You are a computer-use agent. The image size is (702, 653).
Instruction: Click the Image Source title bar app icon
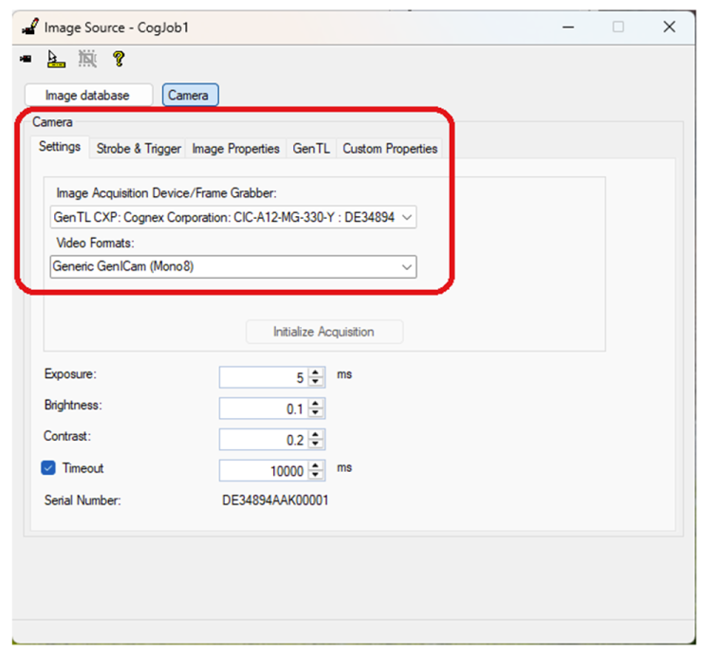click(29, 27)
